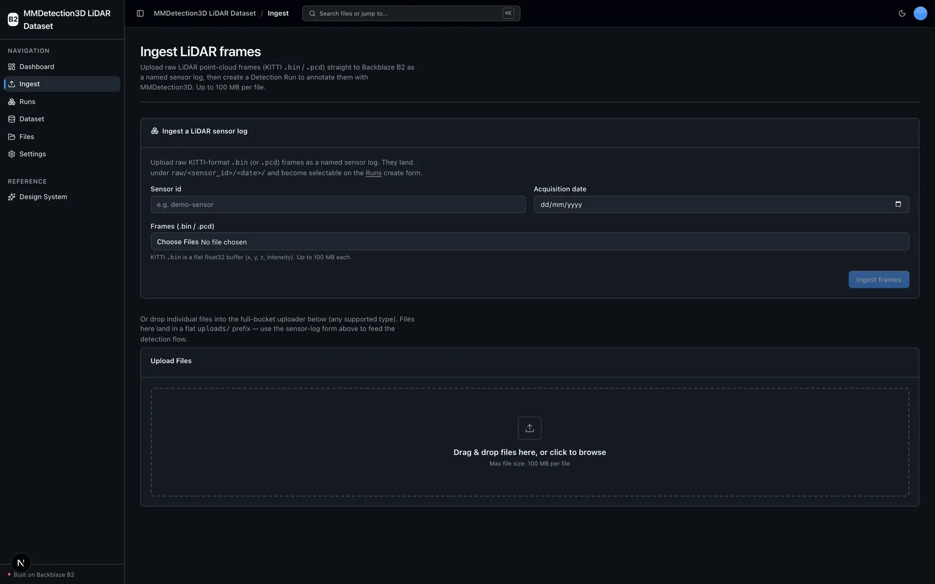Click the MMDetection3D LiDAR Dataset sidebar title
Viewport: 935px width, 584px height.
(x=67, y=19)
